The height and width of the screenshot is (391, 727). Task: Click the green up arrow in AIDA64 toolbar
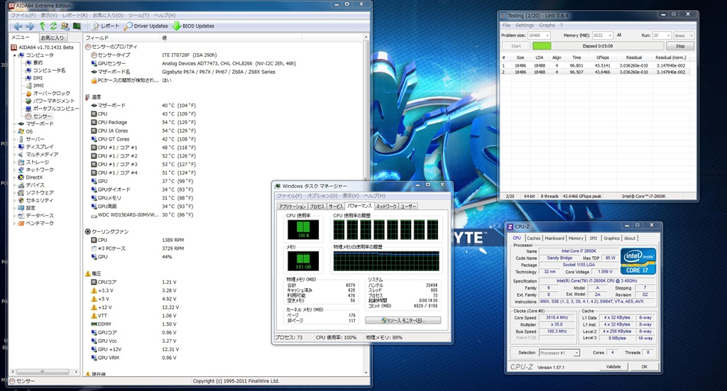coord(42,26)
